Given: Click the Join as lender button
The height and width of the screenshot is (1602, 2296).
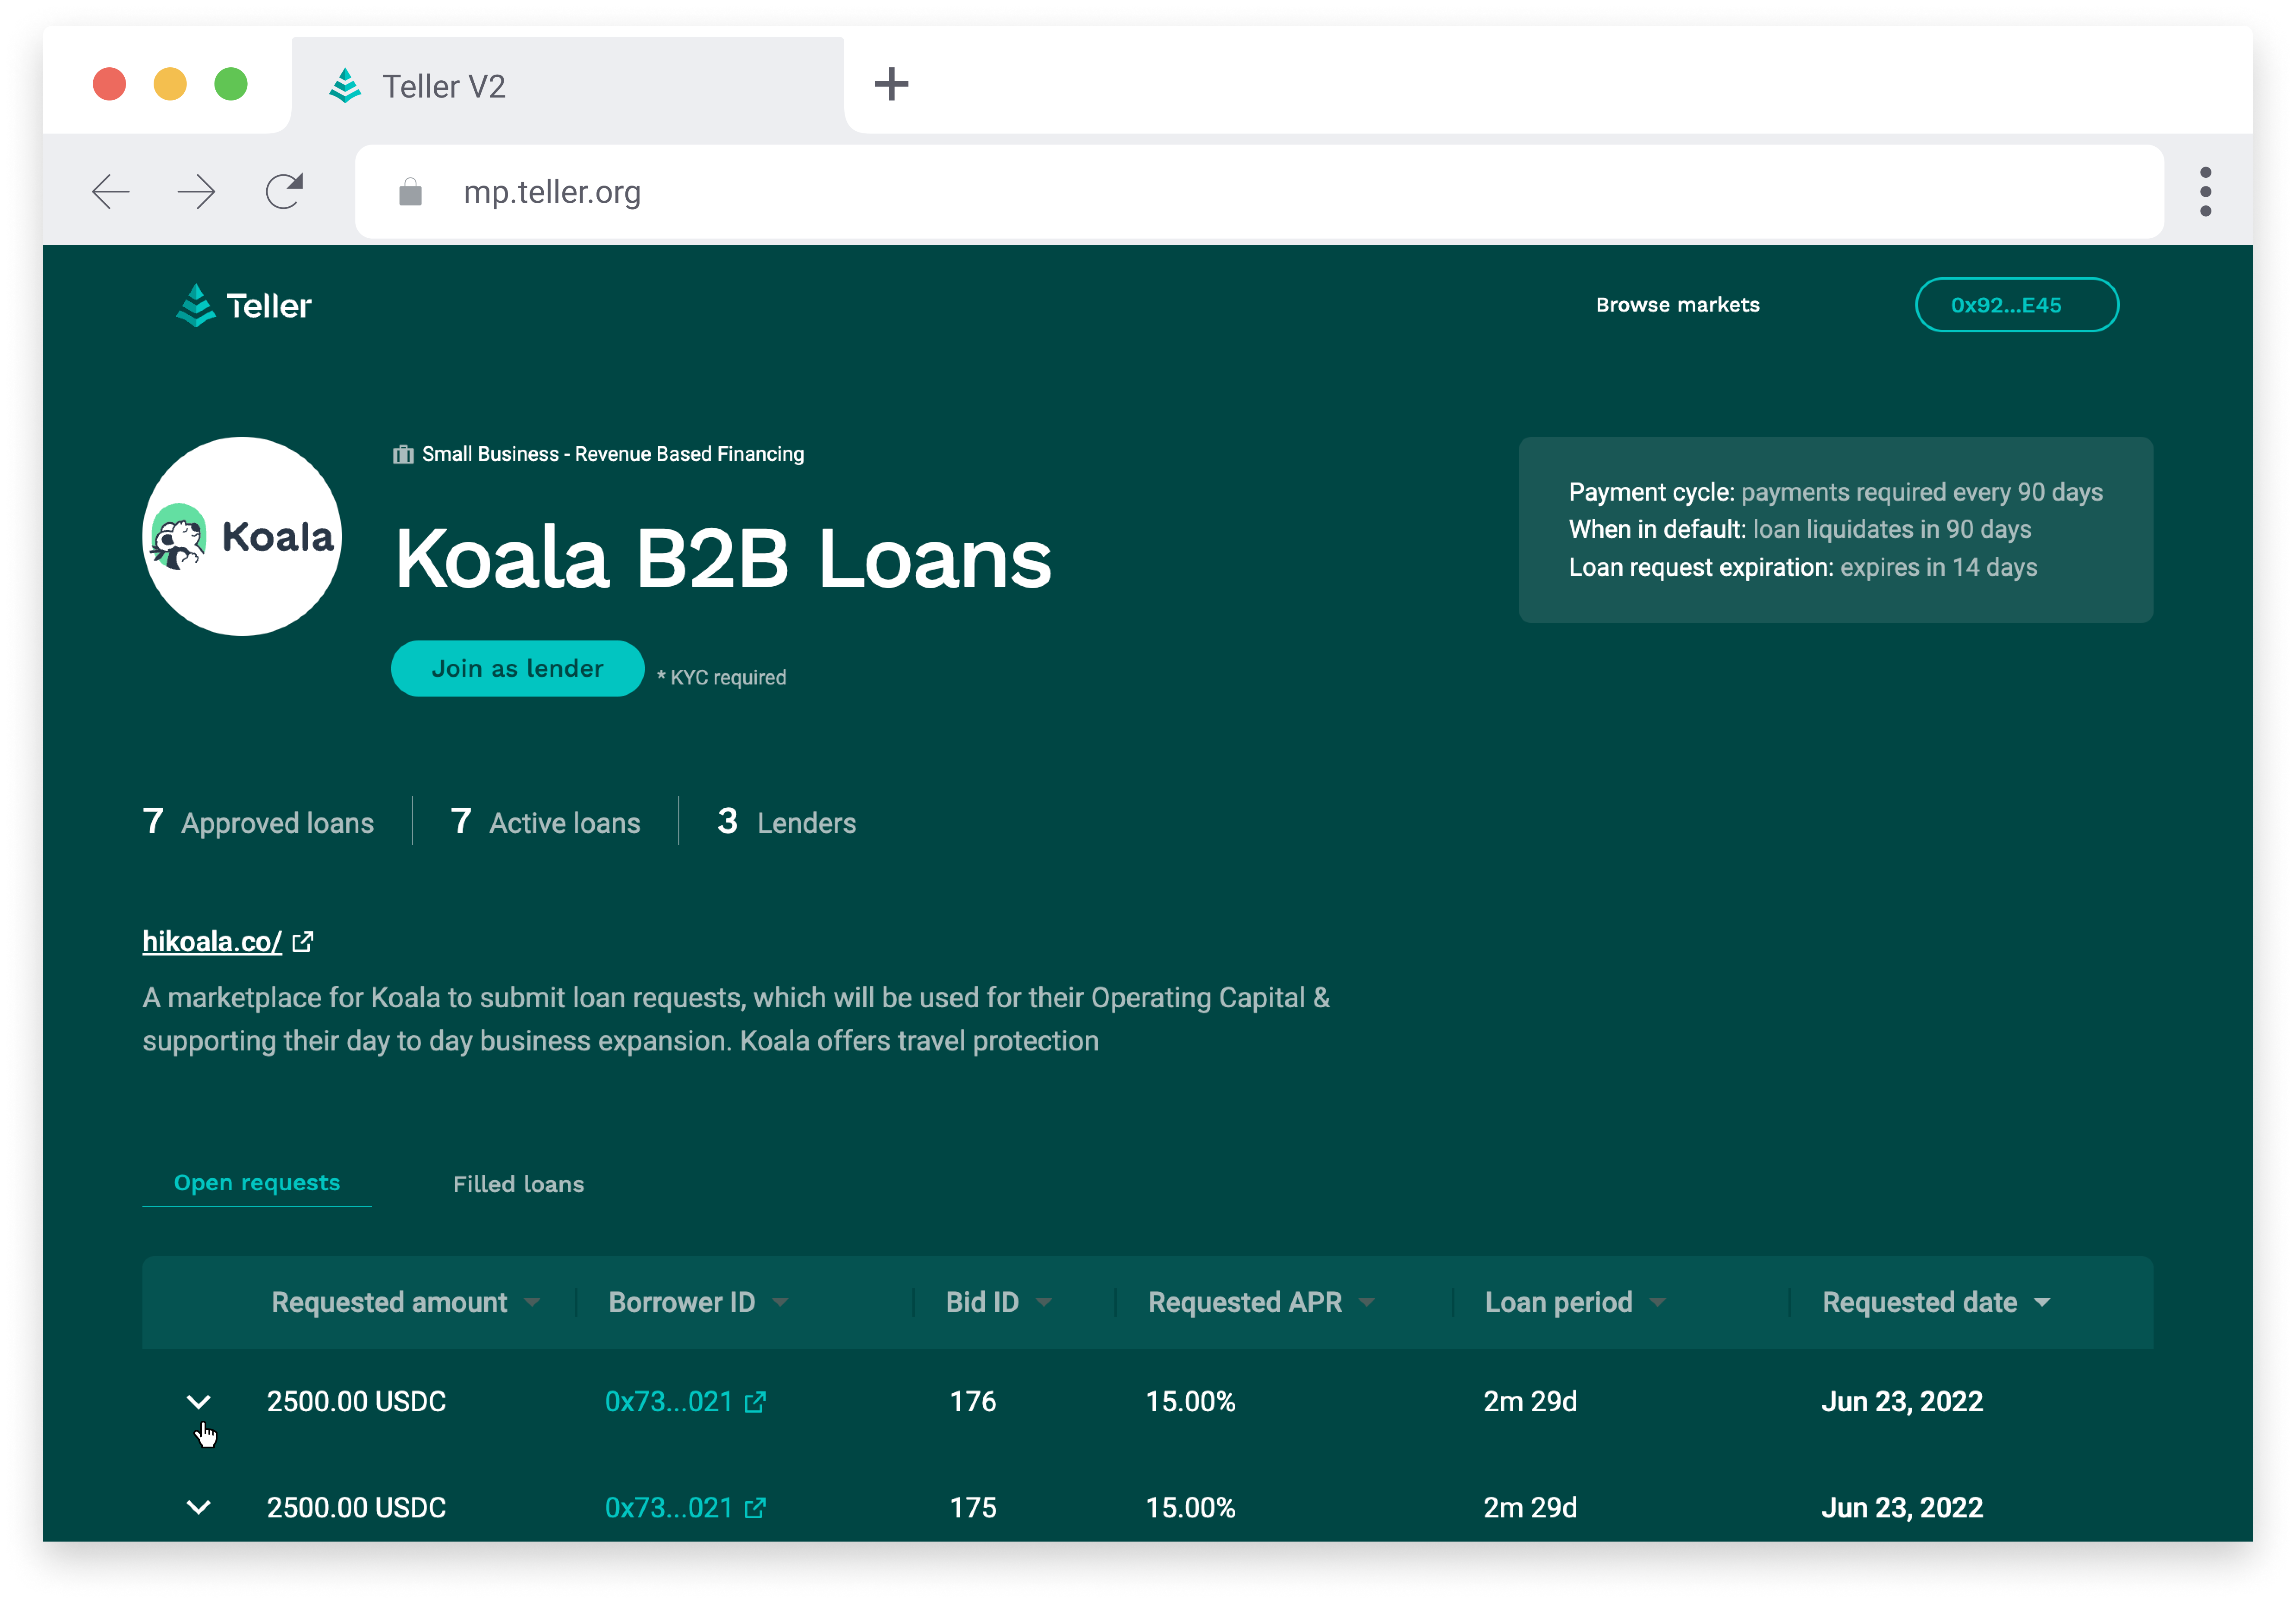Looking at the screenshot, I should point(517,668).
